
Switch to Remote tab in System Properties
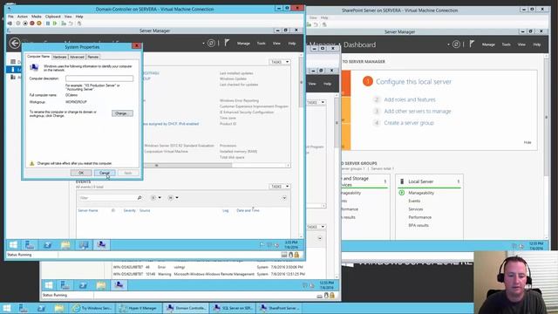pos(93,57)
